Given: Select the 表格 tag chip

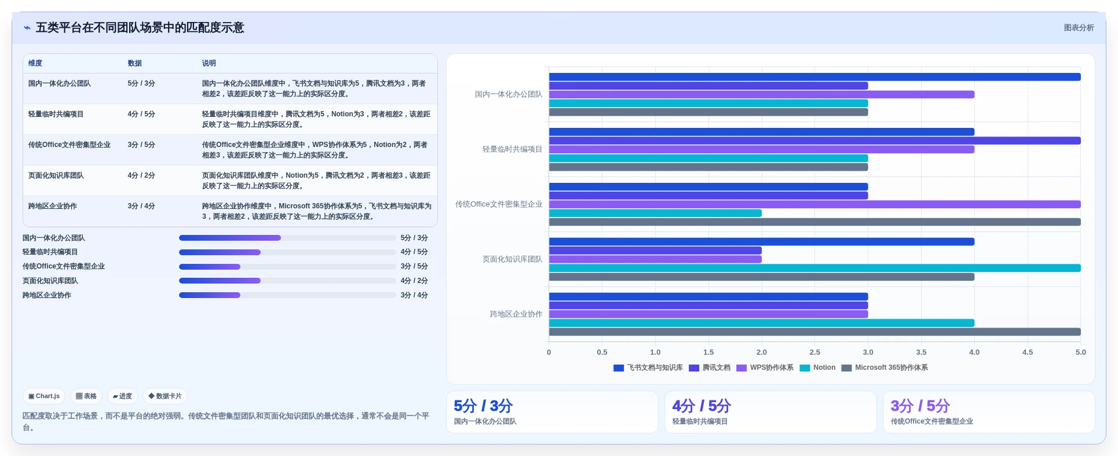Looking at the screenshot, I should (86, 396).
